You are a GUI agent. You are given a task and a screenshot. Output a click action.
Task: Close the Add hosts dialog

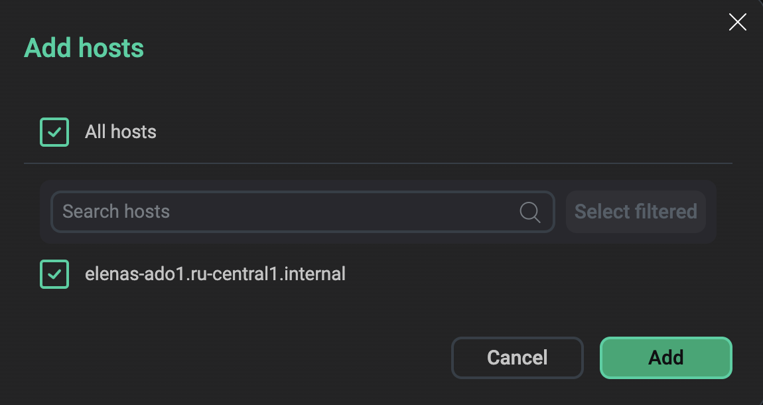point(738,23)
